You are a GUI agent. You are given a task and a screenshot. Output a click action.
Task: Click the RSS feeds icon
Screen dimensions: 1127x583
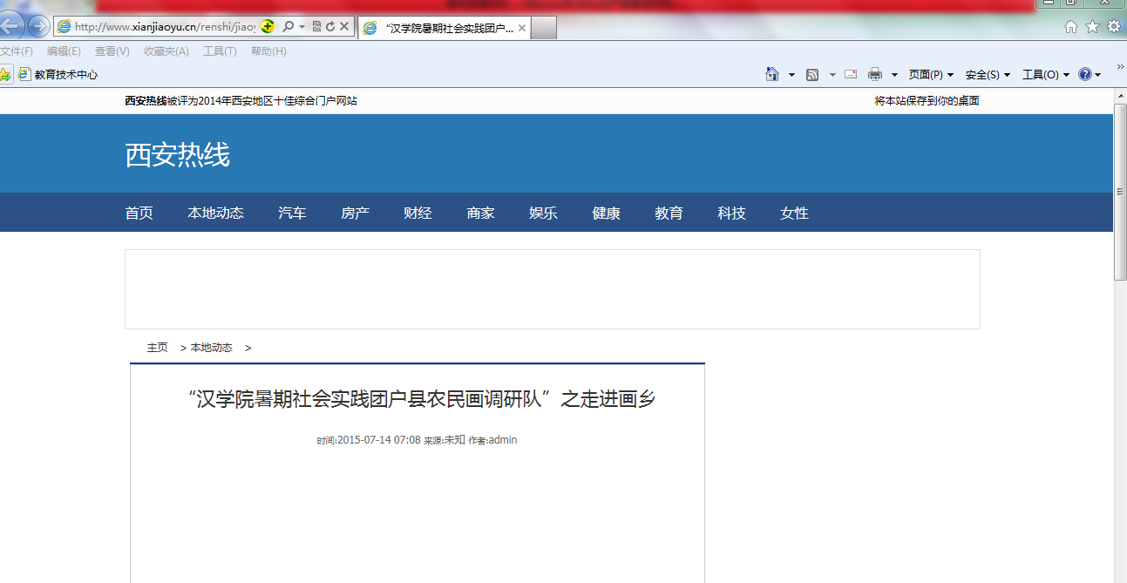(812, 75)
